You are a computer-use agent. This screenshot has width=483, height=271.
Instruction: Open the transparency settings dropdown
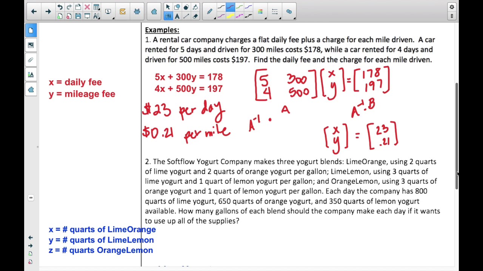tap(289, 12)
